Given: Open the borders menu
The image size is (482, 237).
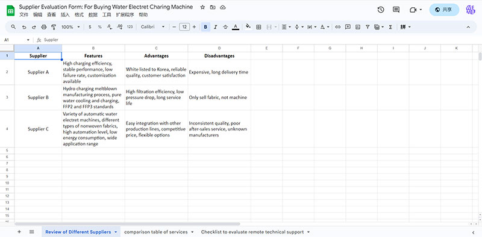Looking at the screenshot, I should click(x=258, y=27).
